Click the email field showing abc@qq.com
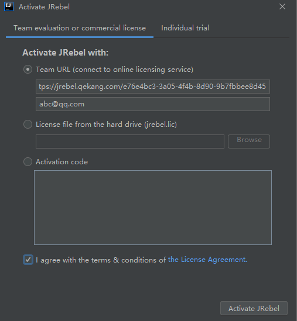The width and height of the screenshot is (297, 321). [153, 104]
